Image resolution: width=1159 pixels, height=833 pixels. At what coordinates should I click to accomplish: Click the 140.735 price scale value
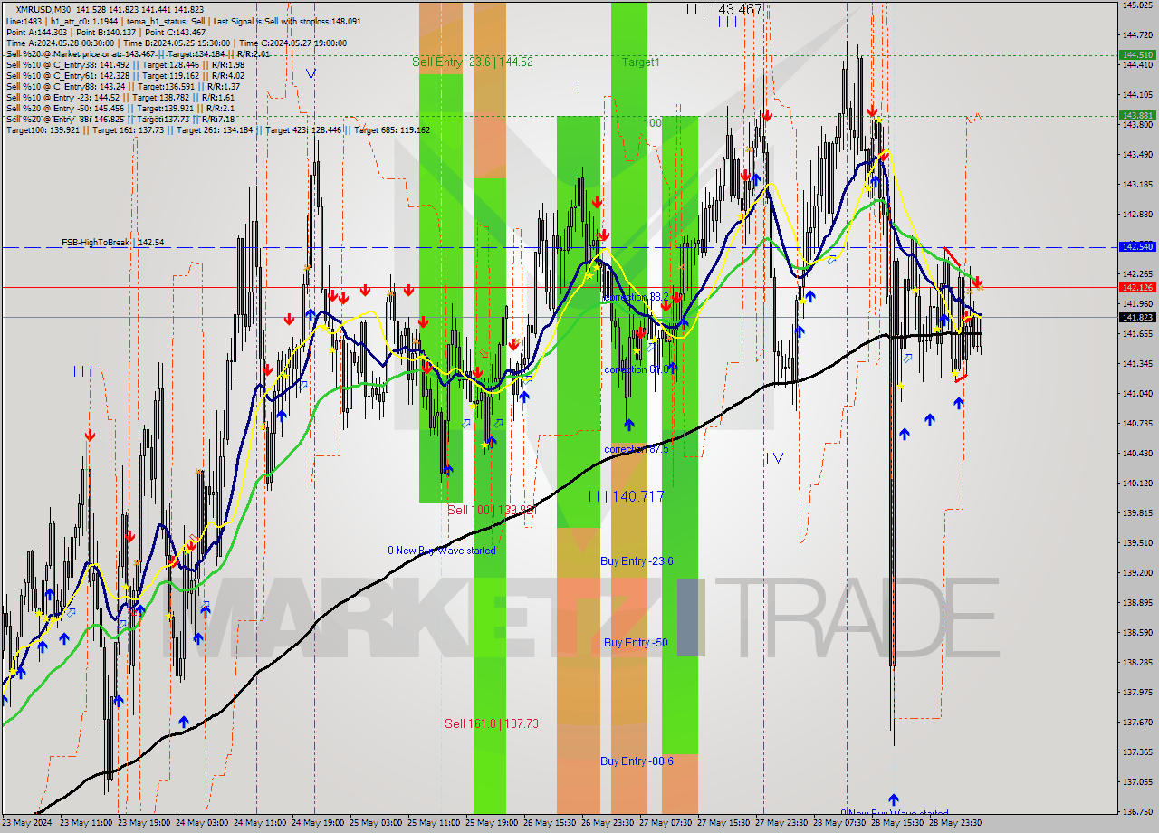(x=1137, y=424)
